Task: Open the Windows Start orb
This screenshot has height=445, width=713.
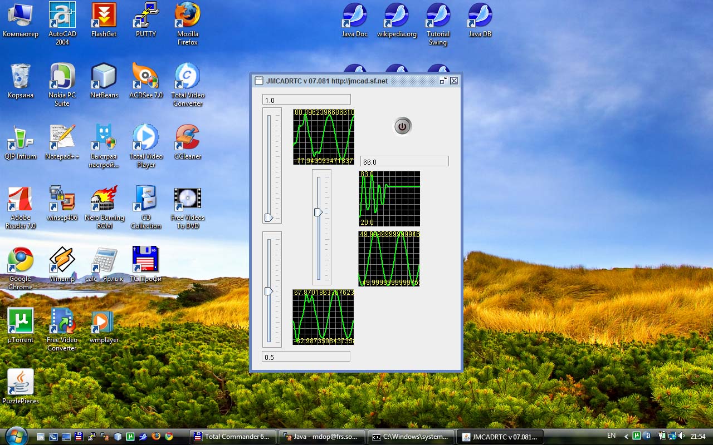Action: [x=15, y=435]
